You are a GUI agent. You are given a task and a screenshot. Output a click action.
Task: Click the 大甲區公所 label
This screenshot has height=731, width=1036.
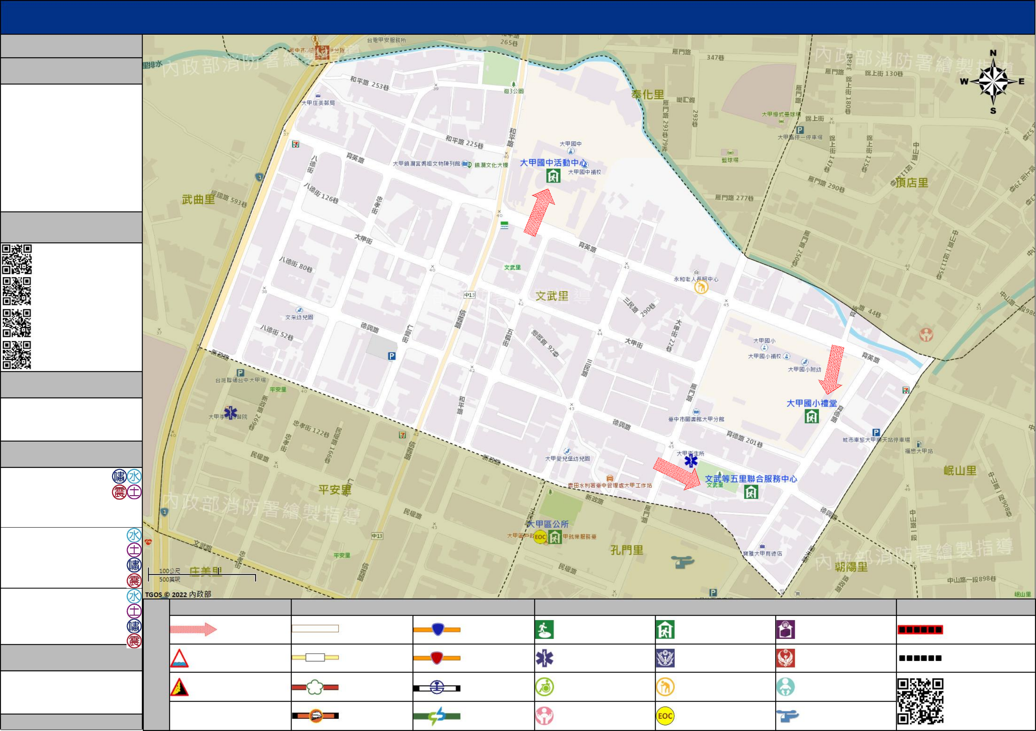548,524
